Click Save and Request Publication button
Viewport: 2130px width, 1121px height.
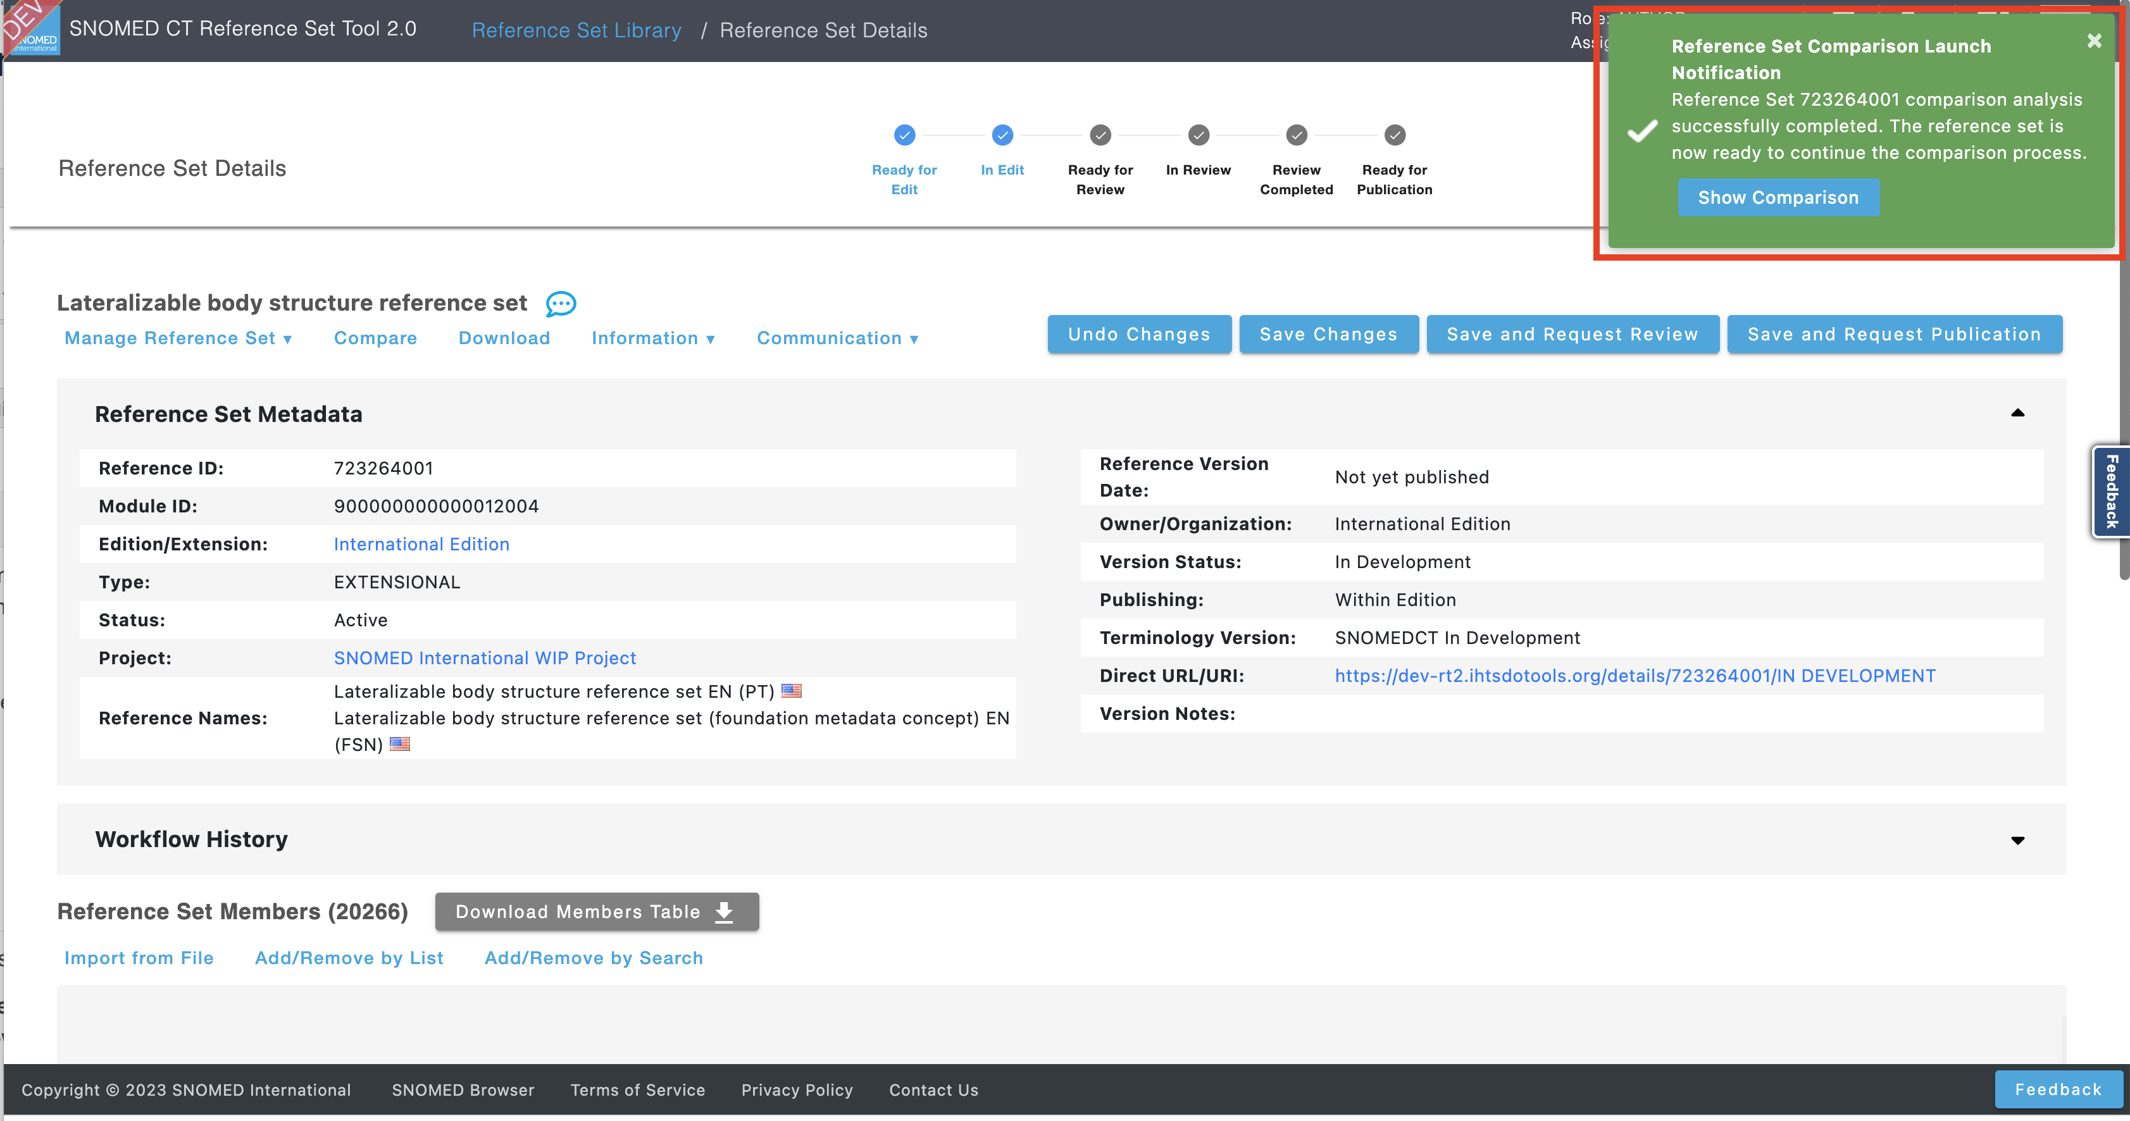(1895, 334)
